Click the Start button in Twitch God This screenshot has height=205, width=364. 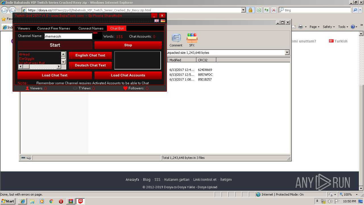[55, 45]
